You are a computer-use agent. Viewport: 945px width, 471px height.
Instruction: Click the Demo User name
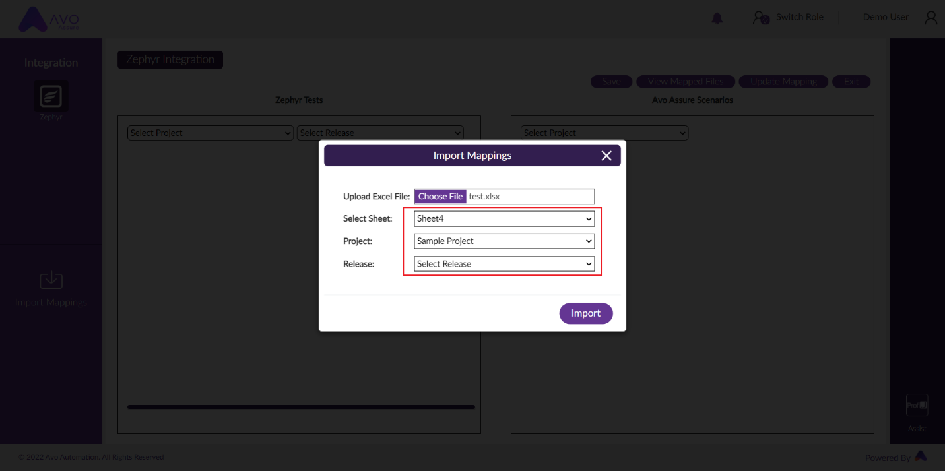point(886,17)
